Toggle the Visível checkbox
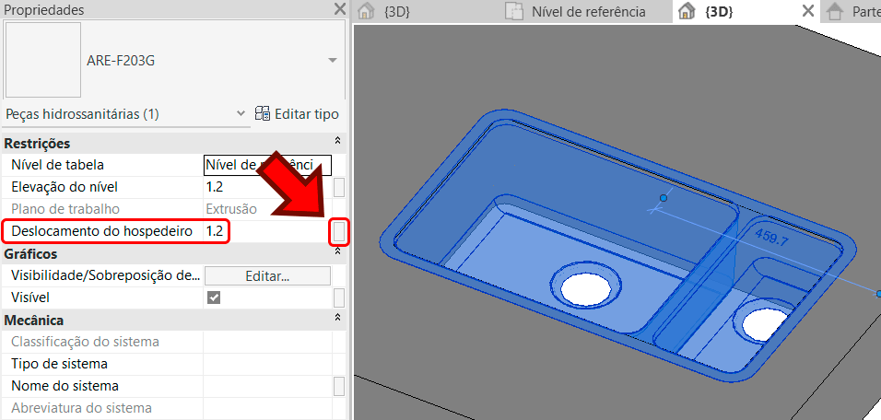 (x=214, y=297)
